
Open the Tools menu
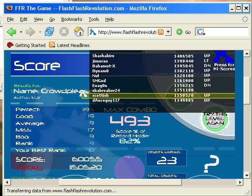click(94, 19)
